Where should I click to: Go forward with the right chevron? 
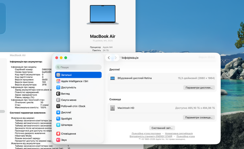(x=115, y=58)
